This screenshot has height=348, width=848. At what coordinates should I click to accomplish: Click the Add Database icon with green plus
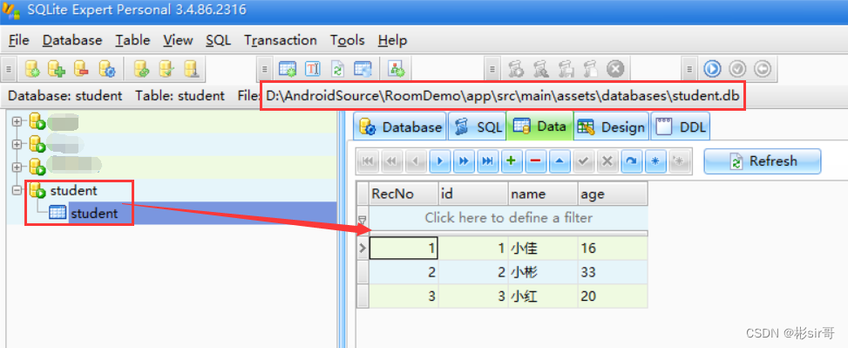pyautogui.click(x=57, y=69)
